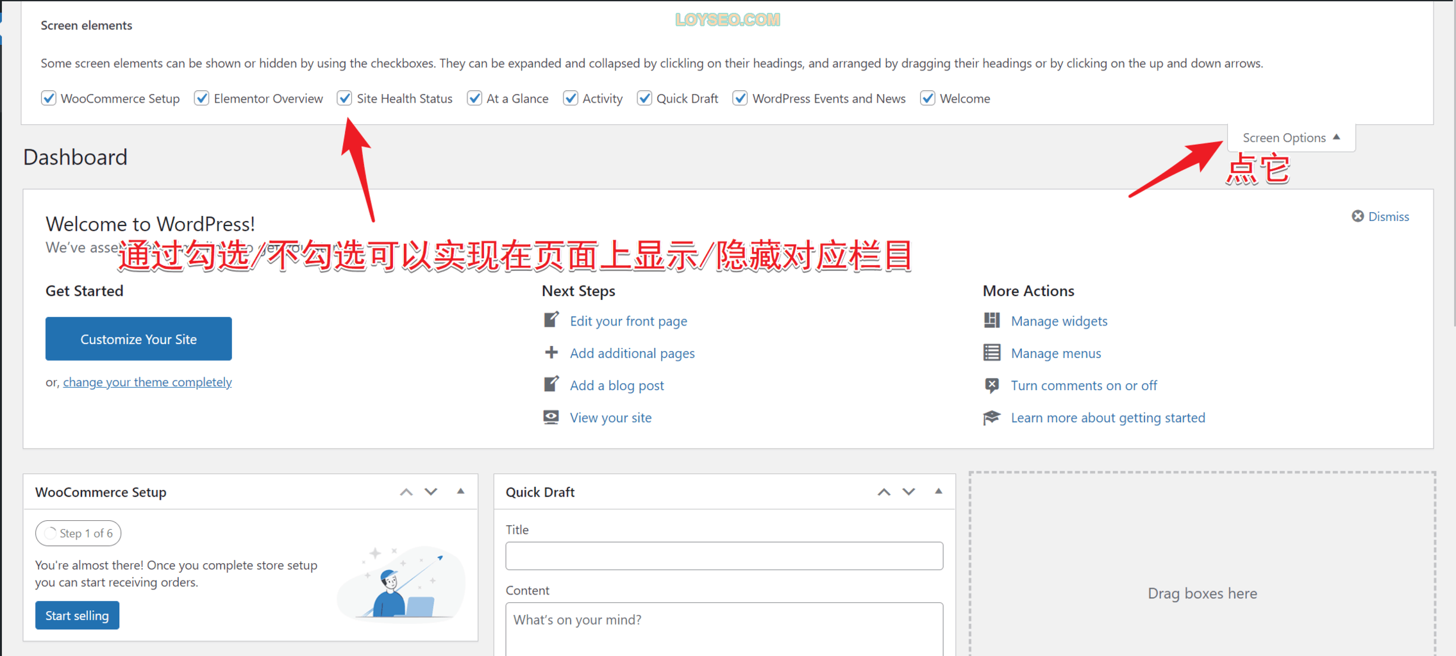Image resolution: width=1456 pixels, height=656 pixels.
Task: Toggle Elementor Overview checkbox
Action: coord(202,98)
